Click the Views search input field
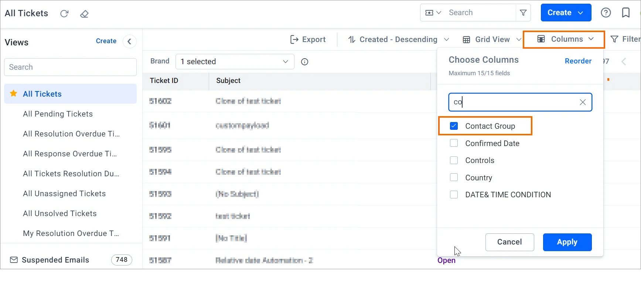 click(70, 67)
